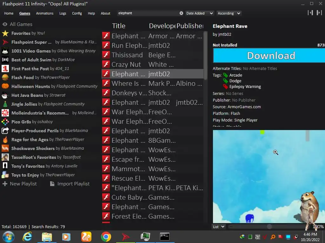The height and width of the screenshot is (243, 325).
Task: Open command prompt window from taskbar
Action: point(165,237)
